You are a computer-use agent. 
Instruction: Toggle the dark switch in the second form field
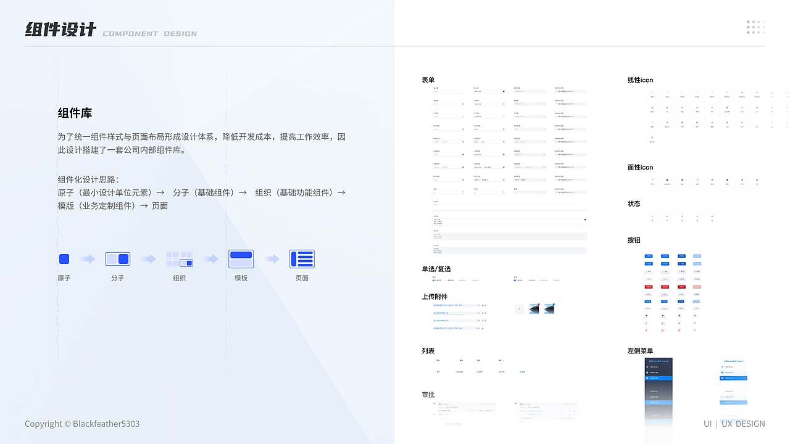tap(504, 91)
